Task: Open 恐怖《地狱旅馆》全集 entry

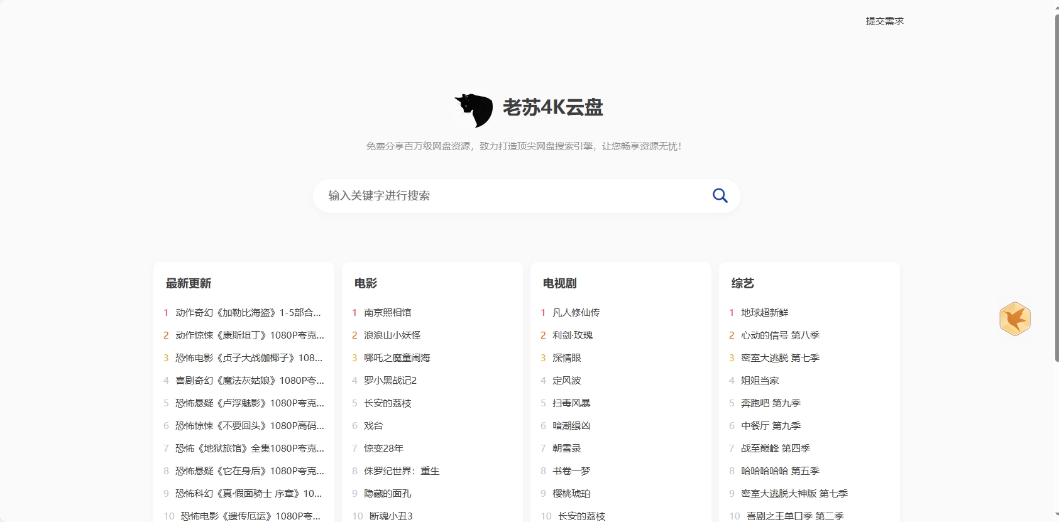Action: tap(250, 448)
